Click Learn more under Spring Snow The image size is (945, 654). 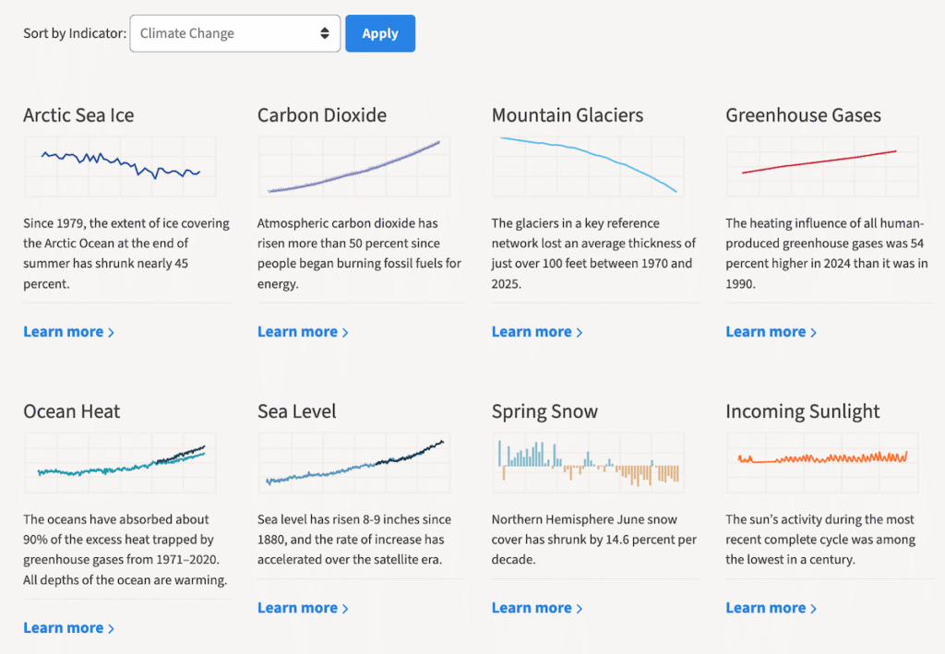(x=537, y=608)
